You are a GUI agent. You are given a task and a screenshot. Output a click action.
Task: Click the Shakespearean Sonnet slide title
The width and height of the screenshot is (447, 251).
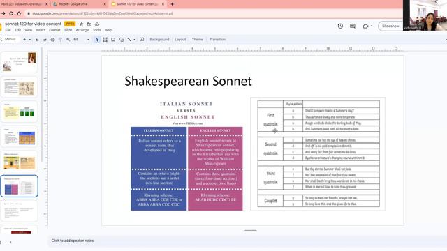click(x=188, y=81)
